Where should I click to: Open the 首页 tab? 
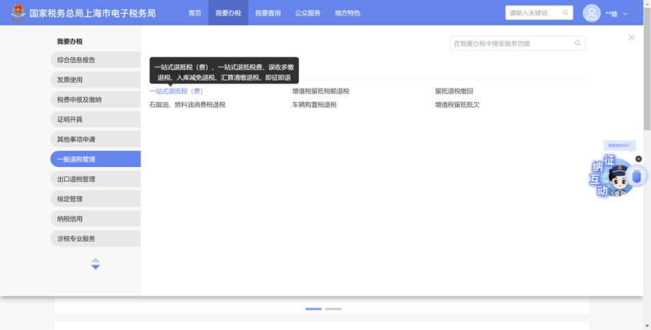point(195,13)
